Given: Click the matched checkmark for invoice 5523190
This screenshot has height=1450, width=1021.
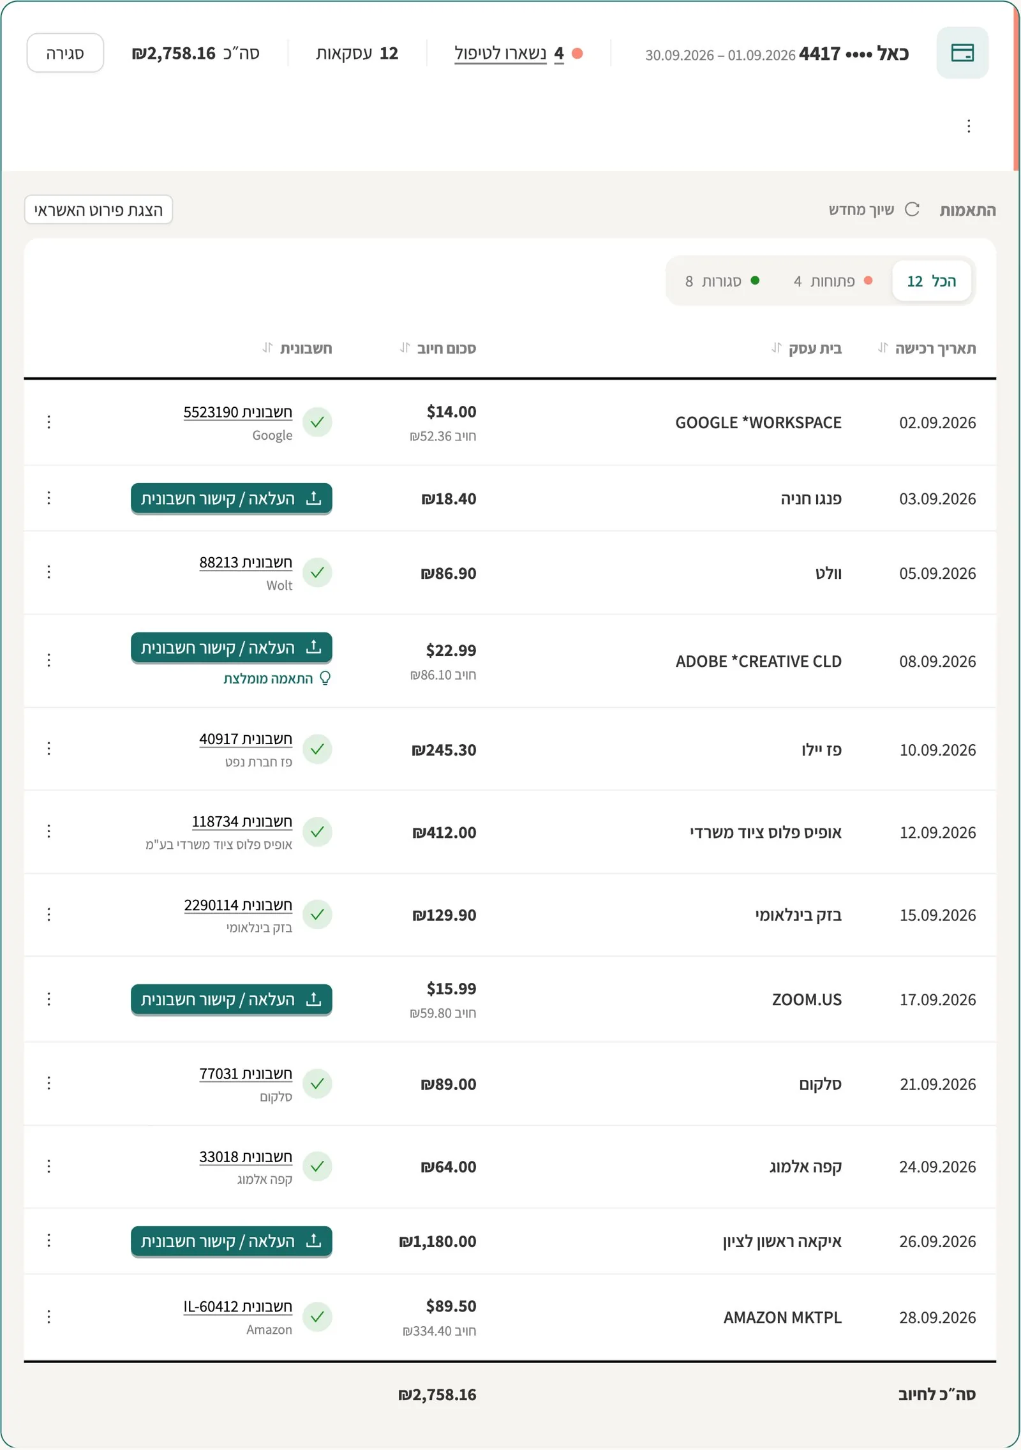Looking at the screenshot, I should [x=317, y=422].
